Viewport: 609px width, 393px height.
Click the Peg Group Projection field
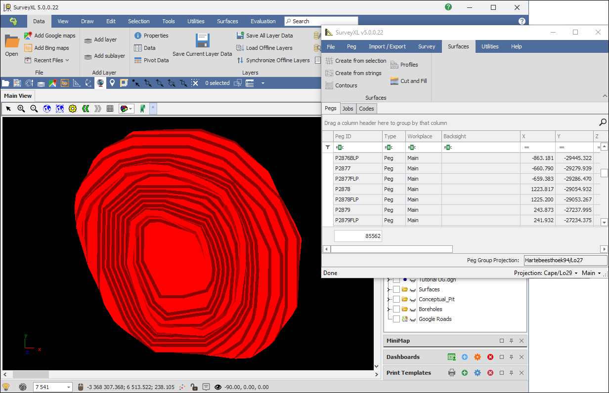pyautogui.click(x=565, y=260)
